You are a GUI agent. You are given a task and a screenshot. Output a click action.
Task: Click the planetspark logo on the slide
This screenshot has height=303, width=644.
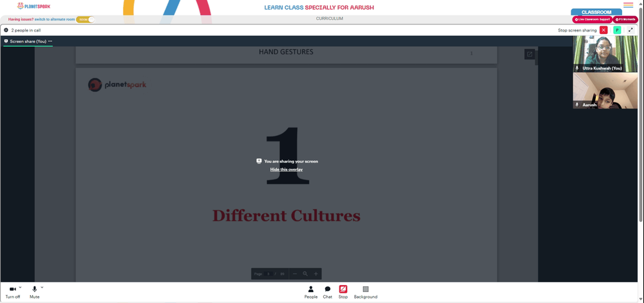117,85
